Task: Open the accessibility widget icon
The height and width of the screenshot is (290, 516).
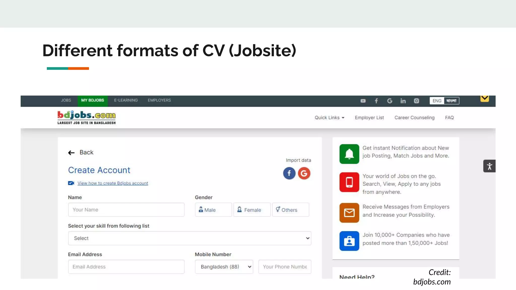Action: [x=489, y=166]
